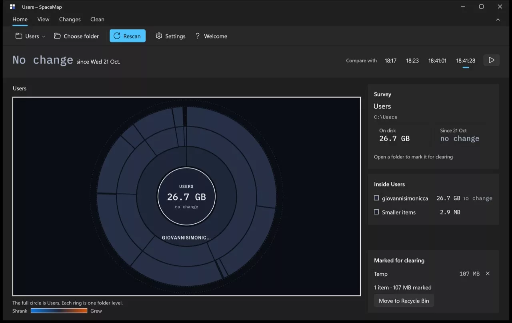The height and width of the screenshot is (323, 512).
Task: Compare with the 18:41:01 scan
Action: (437, 61)
